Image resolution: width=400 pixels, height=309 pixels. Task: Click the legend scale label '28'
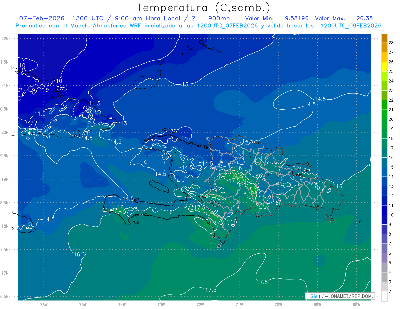point(391,43)
